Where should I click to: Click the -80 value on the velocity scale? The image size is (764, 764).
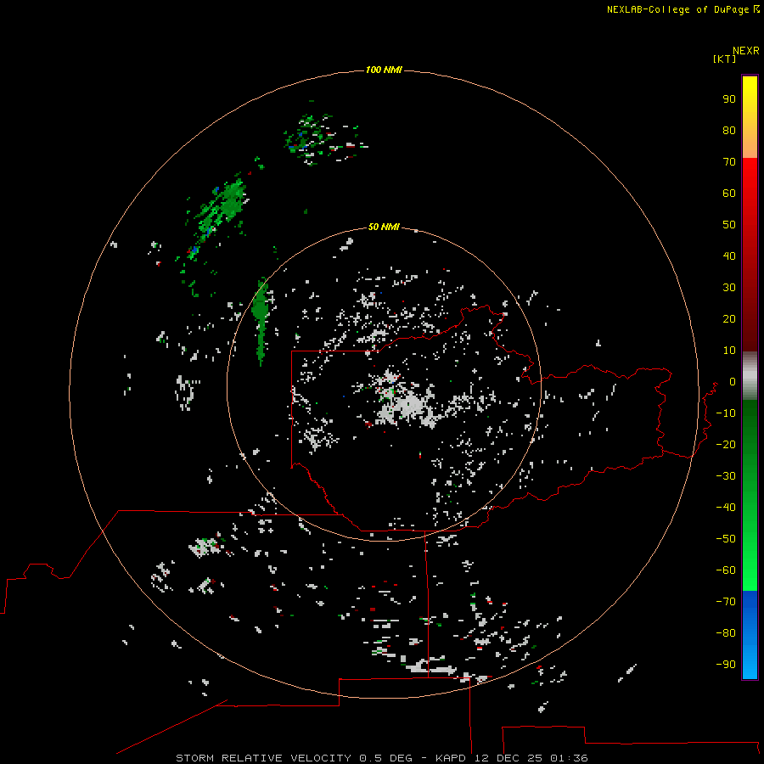726,633
